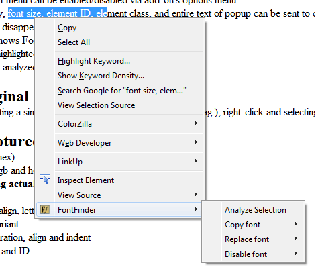Image resolution: width=318 pixels, height=269 pixels.
Task: Expand the Web Developer submenu arrow
Action: point(196,142)
